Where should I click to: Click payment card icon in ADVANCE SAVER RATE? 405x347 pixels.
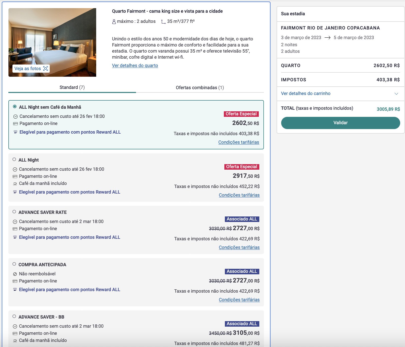click(15, 229)
